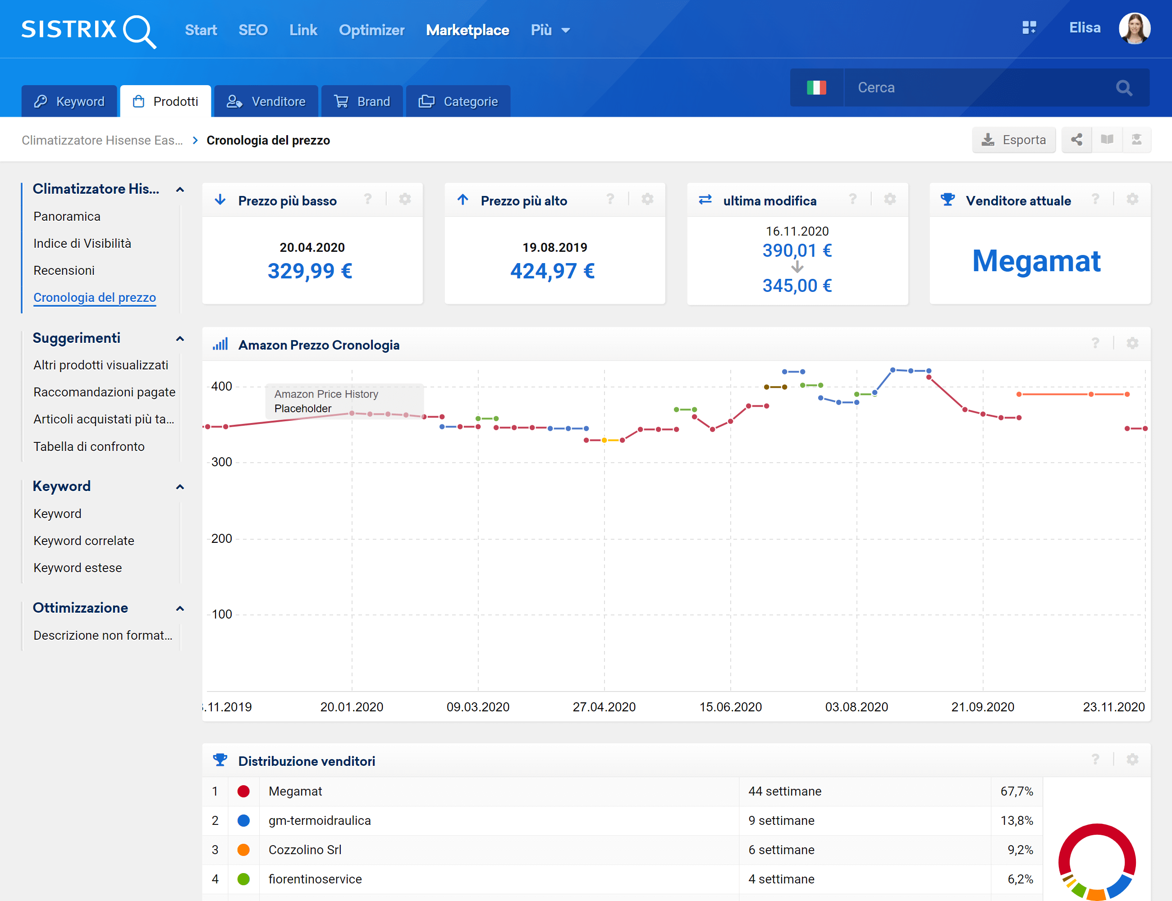
Task: Open Keyword correlate in sidebar
Action: point(84,541)
